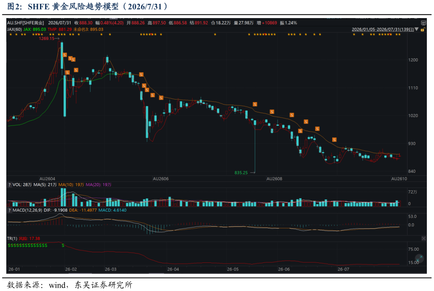This screenshot has width=434, height=291.
Task: Close the TR(1) risk panel
Action: click(x=423, y=238)
